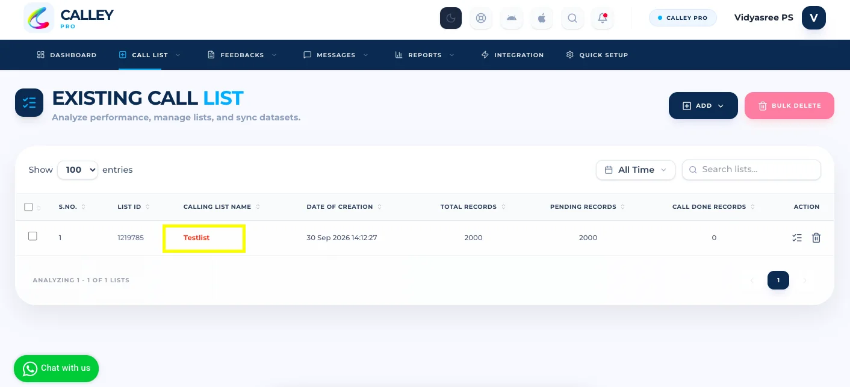This screenshot has height=387, width=850.
Task: Go to previous page arrow
Action: point(751,280)
